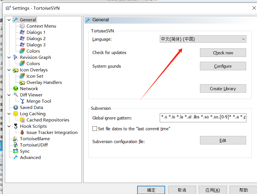
Task: Click the Colors icon under General
Action: click(22, 51)
